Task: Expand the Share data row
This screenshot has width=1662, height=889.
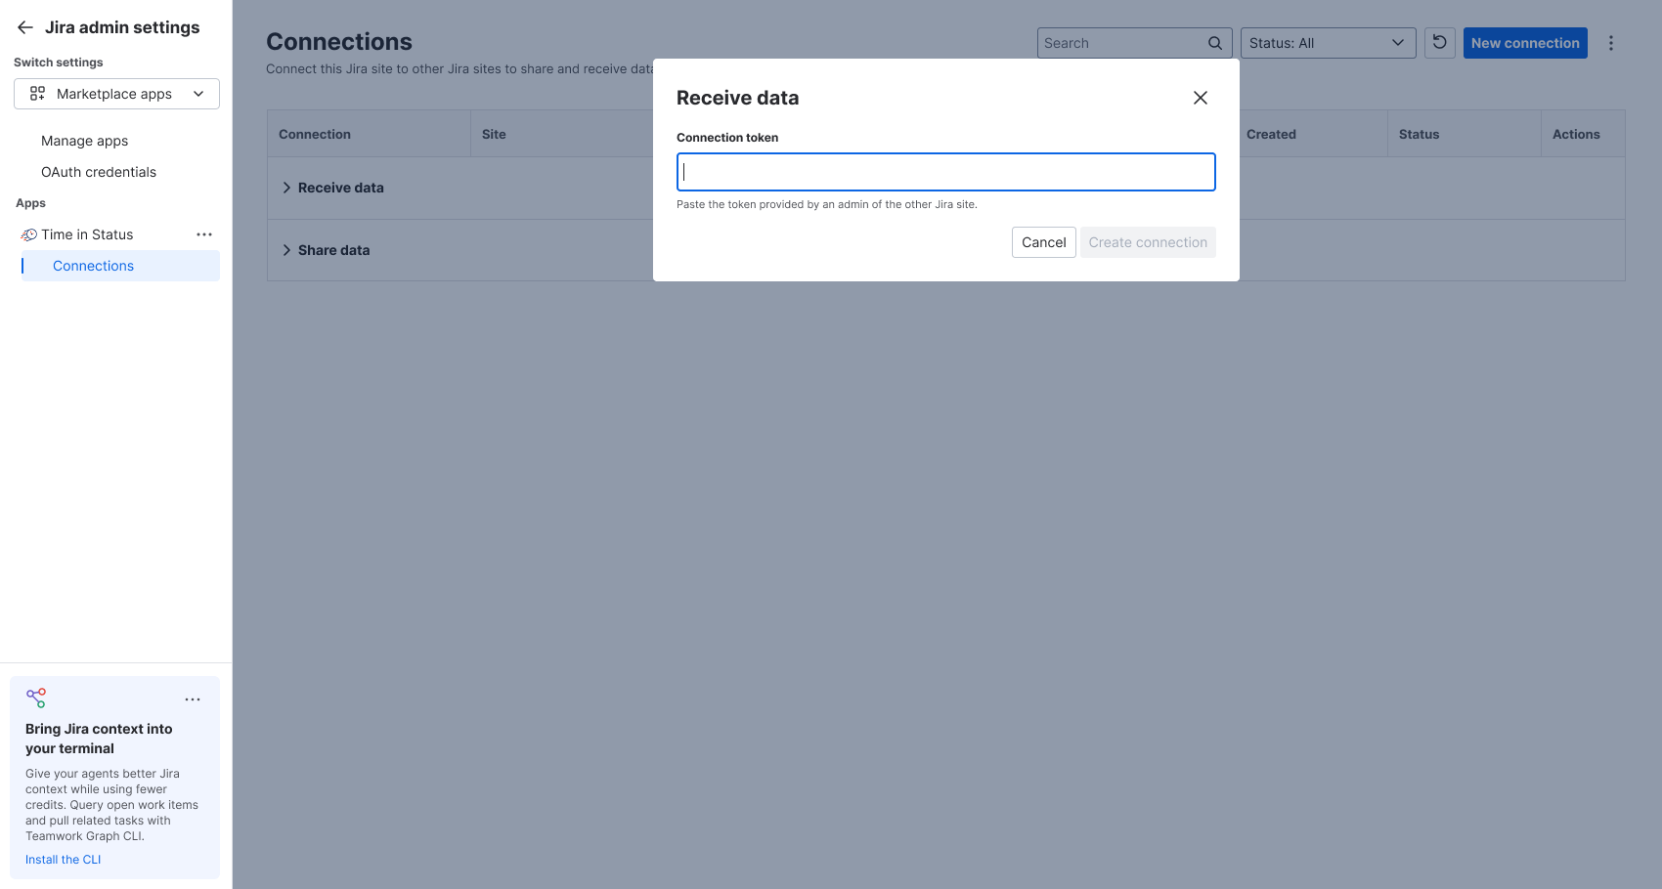Action: pos(286,250)
